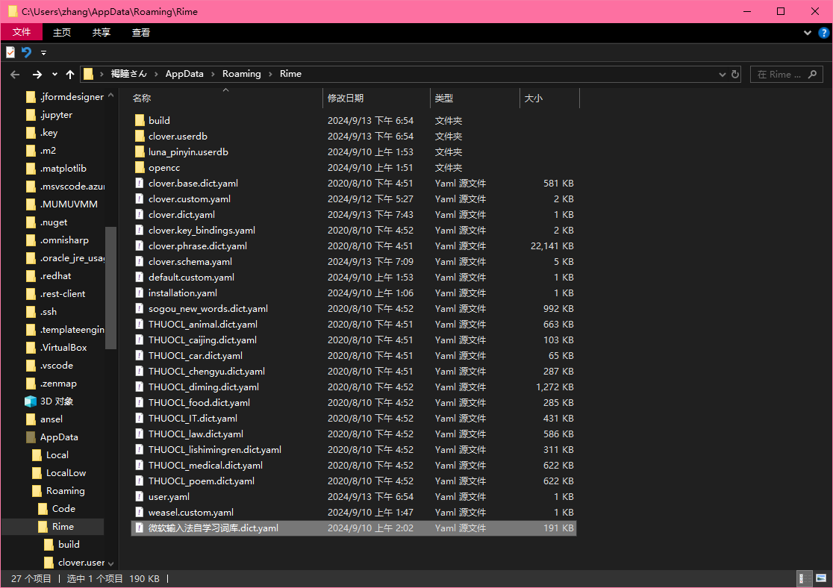Open the 文件 menu tab
The height and width of the screenshot is (588, 833).
[22, 32]
